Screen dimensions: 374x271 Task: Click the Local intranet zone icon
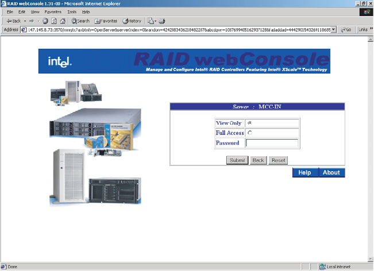[x=322, y=267]
